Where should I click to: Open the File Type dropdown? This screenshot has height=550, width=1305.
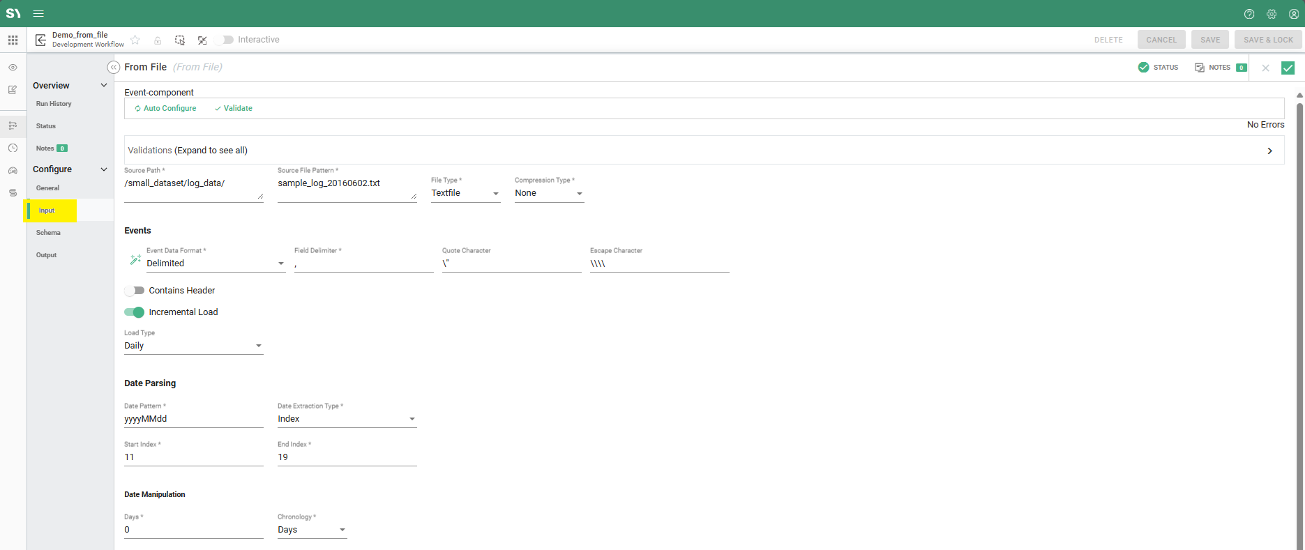[465, 193]
